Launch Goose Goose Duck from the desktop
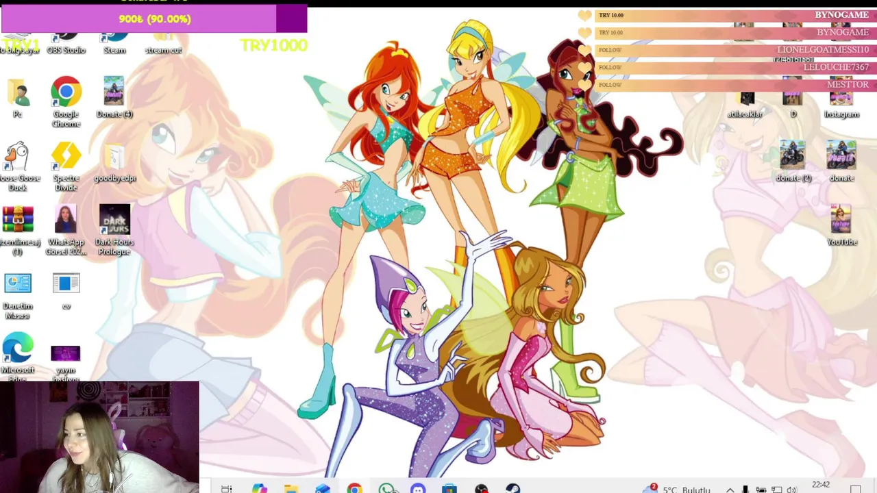 click(19, 166)
